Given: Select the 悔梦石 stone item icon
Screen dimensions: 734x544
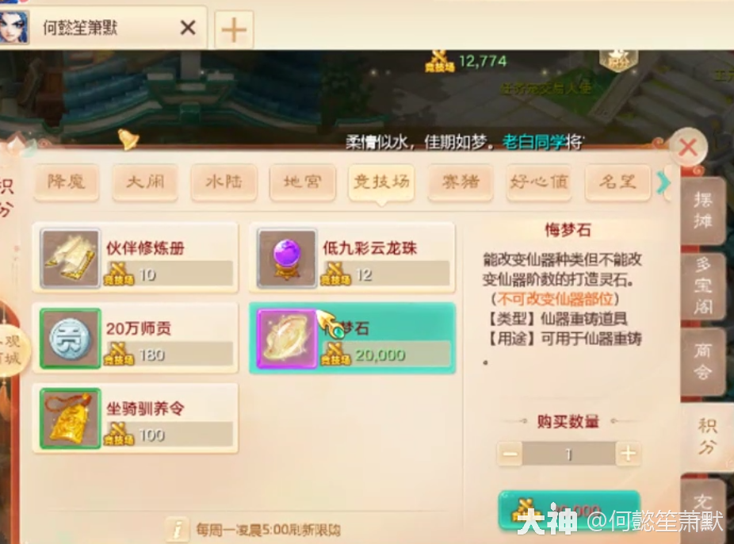Looking at the screenshot, I should click(286, 339).
